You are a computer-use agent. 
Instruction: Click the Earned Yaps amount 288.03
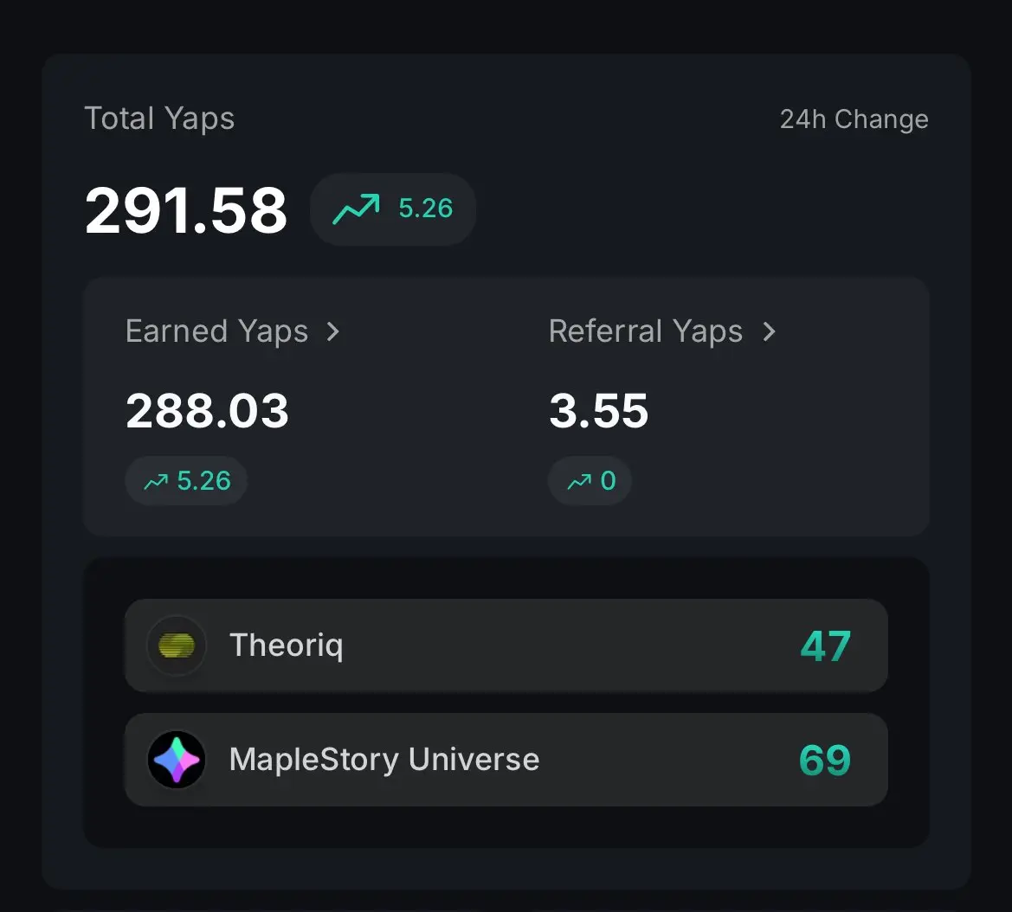(207, 410)
